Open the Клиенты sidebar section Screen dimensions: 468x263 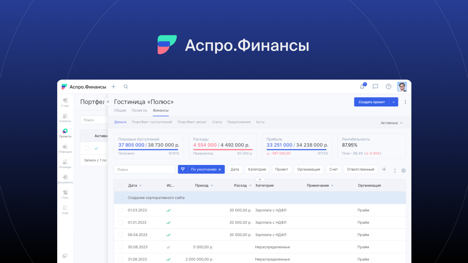point(65,118)
